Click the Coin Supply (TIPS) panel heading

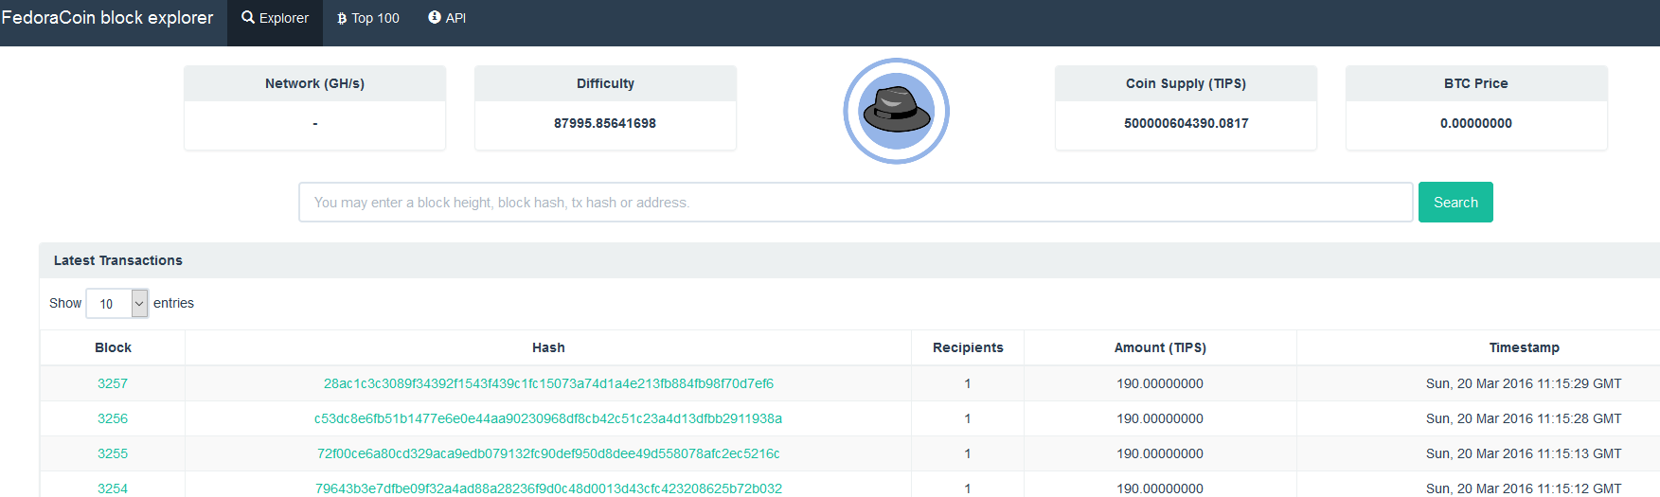pyautogui.click(x=1186, y=83)
